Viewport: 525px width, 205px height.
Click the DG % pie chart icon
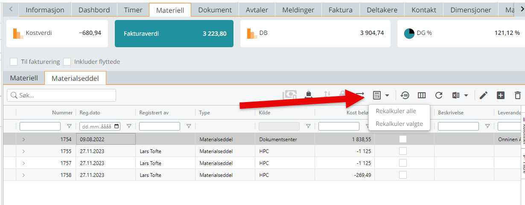[x=409, y=33]
